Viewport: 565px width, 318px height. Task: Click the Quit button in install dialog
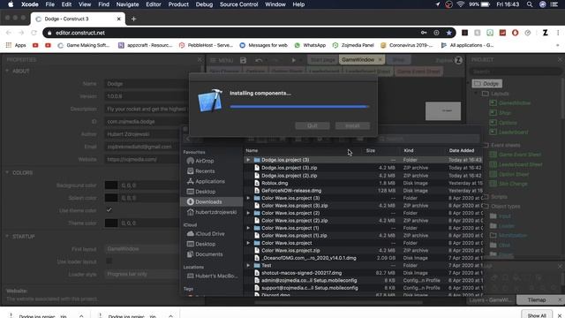point(313,125)
